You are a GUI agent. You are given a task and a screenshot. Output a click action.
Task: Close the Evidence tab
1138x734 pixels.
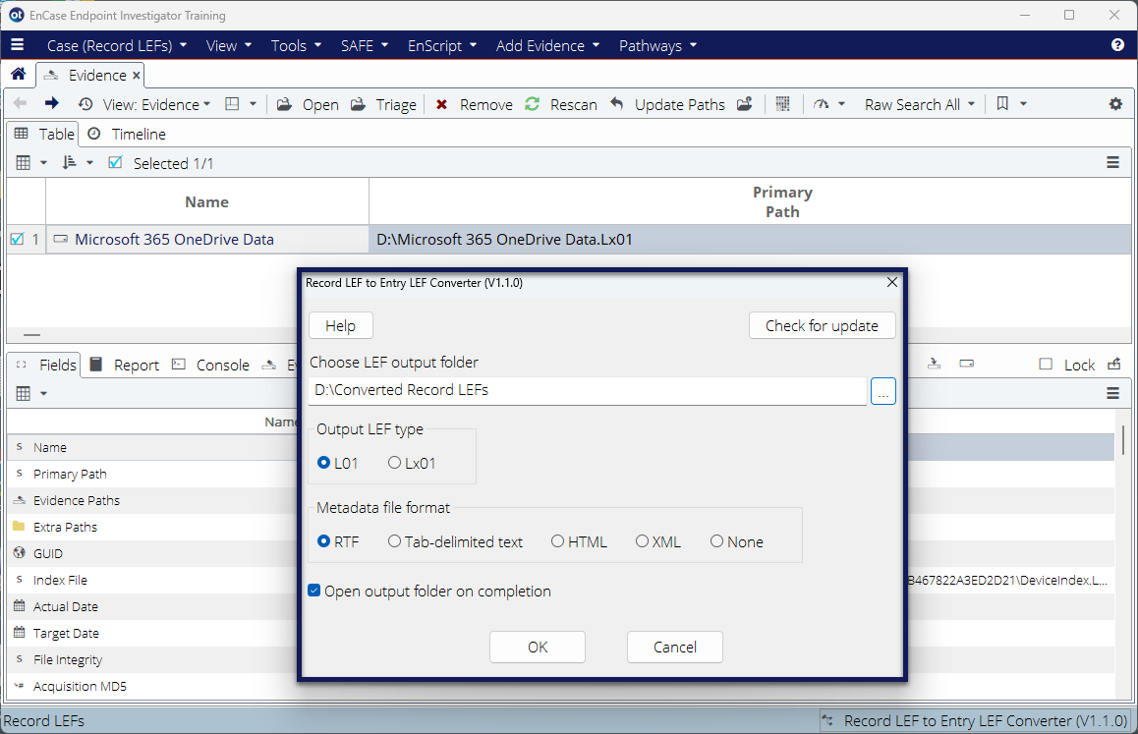(x=137, y=75)
